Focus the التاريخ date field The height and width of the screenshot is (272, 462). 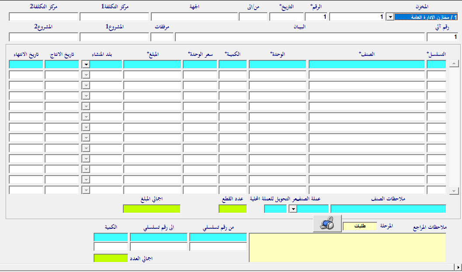pyautogui.click(x=286, y=17)
